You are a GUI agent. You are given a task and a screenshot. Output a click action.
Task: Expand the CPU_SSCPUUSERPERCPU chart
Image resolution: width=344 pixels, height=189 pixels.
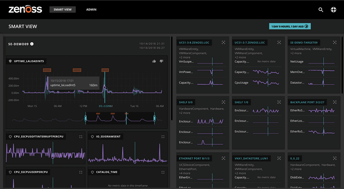tap(81, 172)
